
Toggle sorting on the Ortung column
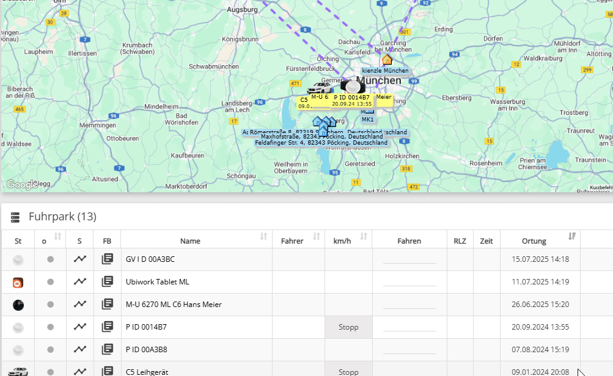573,237
